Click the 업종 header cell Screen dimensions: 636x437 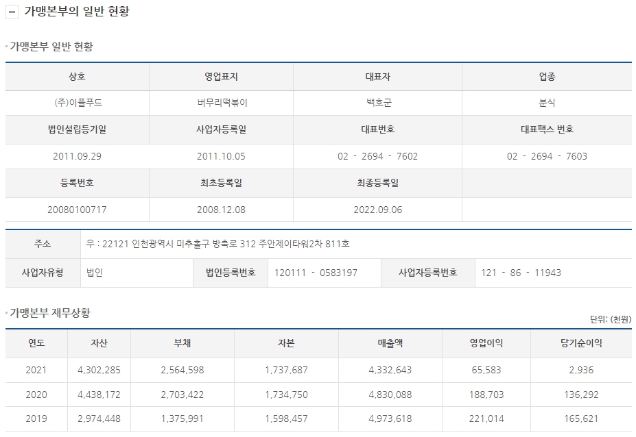coord(547,77)
